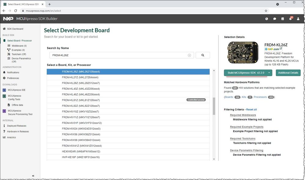The height and width of the screenshot is (180, 305).
Task: Open the Required Example Projects link
Action: [x=247, y=127]
